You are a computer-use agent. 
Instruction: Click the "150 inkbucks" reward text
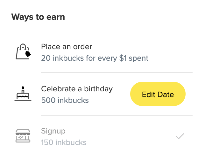tap(64, 142)
